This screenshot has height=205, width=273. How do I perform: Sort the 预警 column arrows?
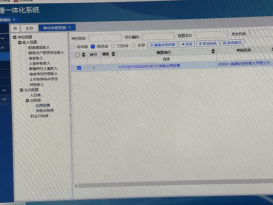tap(114, 54)
